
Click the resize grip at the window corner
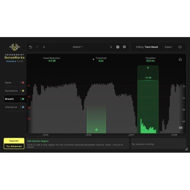(186, 149)
